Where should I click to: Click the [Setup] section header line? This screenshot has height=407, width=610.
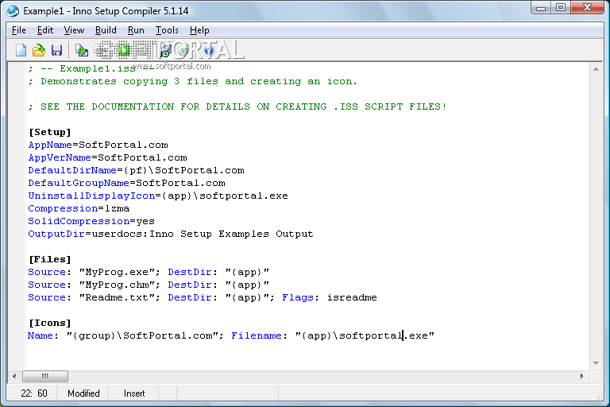tap(50, 132)
